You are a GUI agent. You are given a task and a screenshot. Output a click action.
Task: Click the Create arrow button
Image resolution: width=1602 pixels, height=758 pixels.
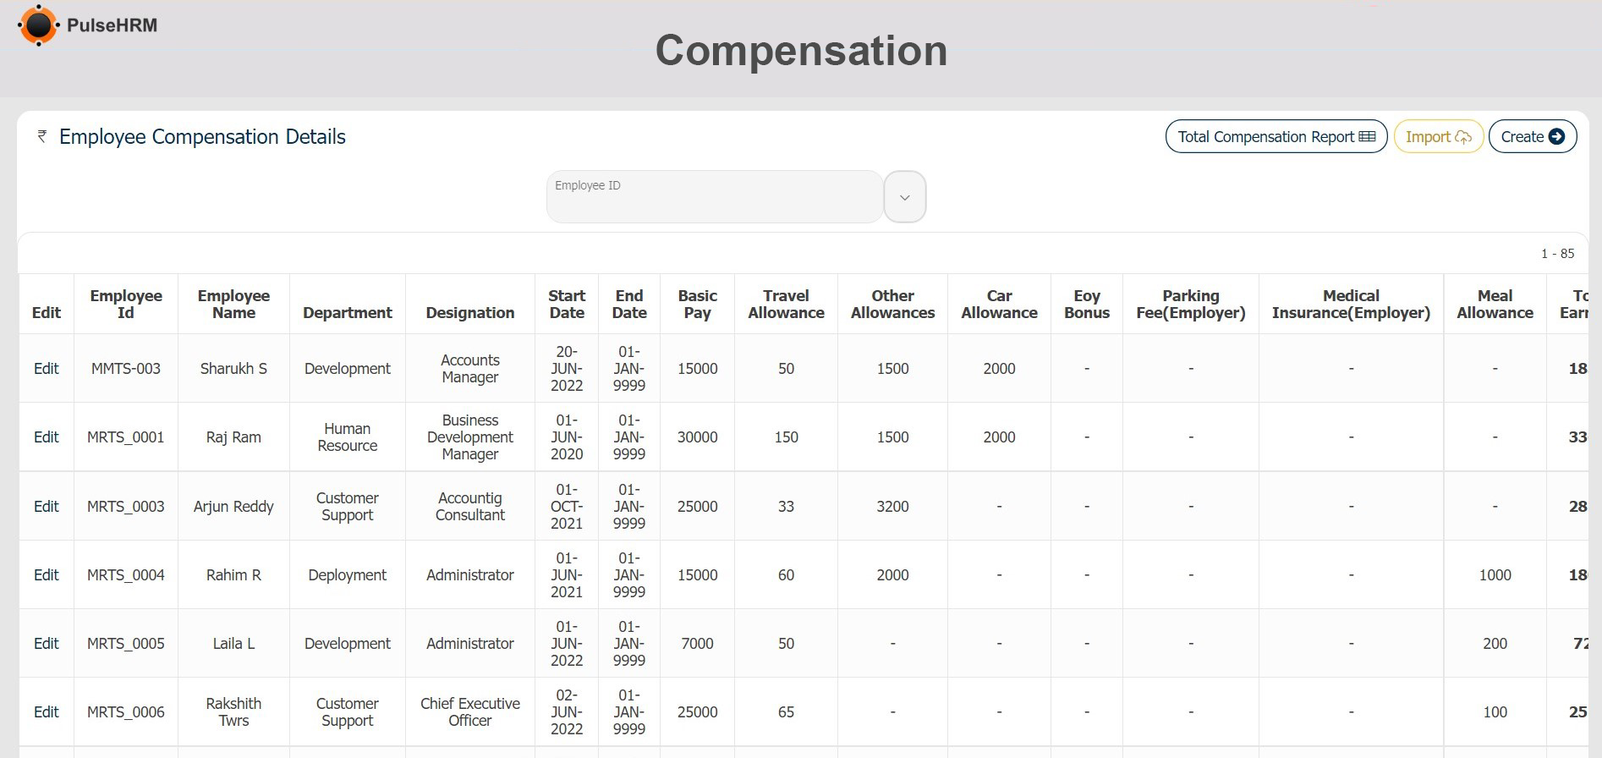[x=1532, y=137]
